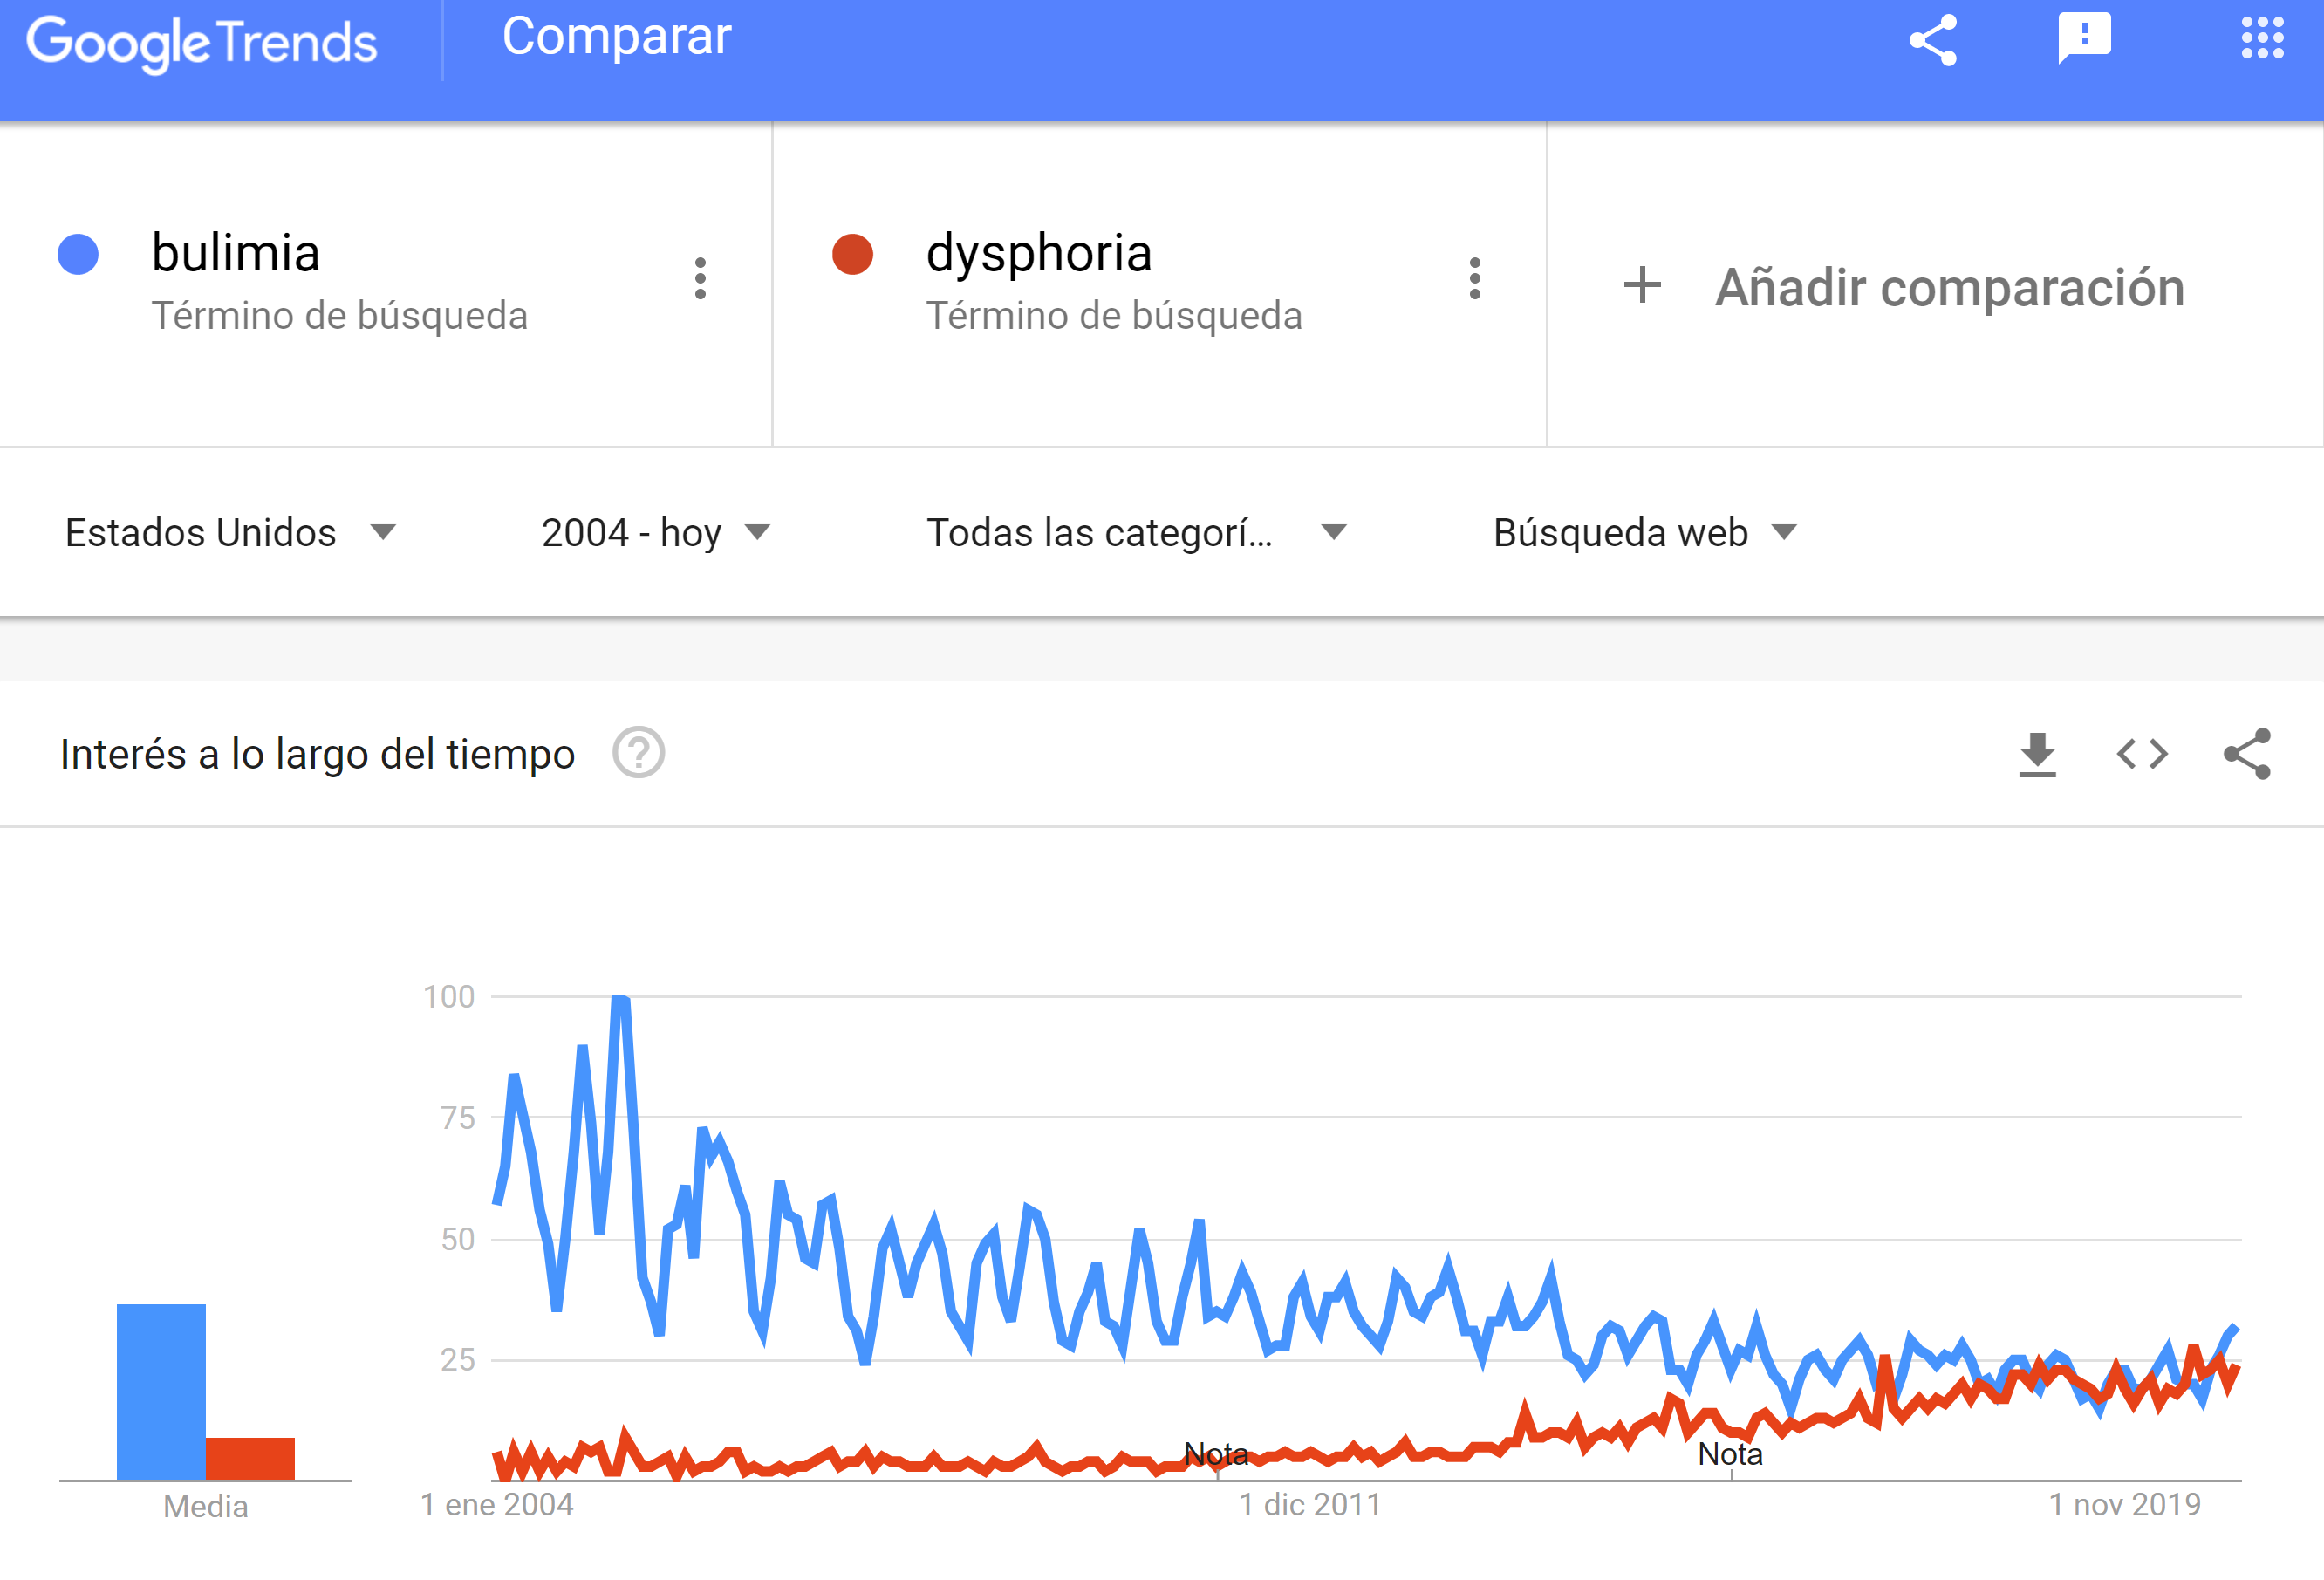Click the Nota marker near 2016
Viewport: 2324px width, 1580px height.
[x=1730, y=1454]
